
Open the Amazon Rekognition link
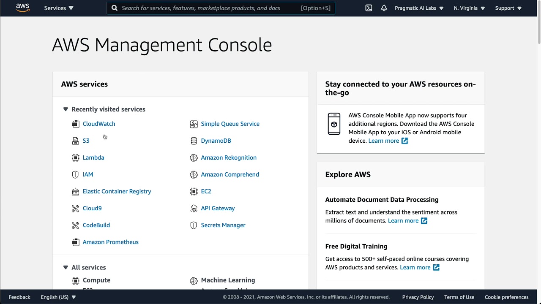tap(229, 157)
